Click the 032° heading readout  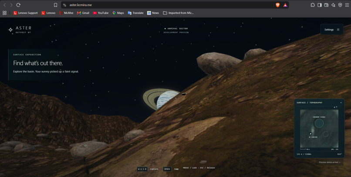(x=339, y=154)
